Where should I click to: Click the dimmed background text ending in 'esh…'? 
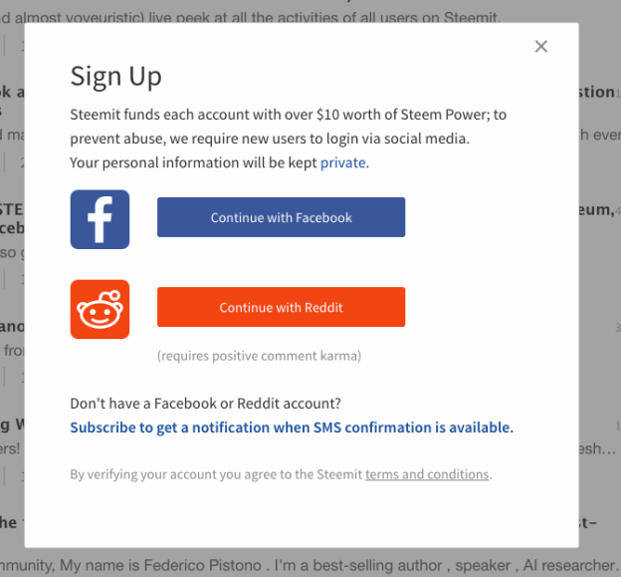coord(598,448)
